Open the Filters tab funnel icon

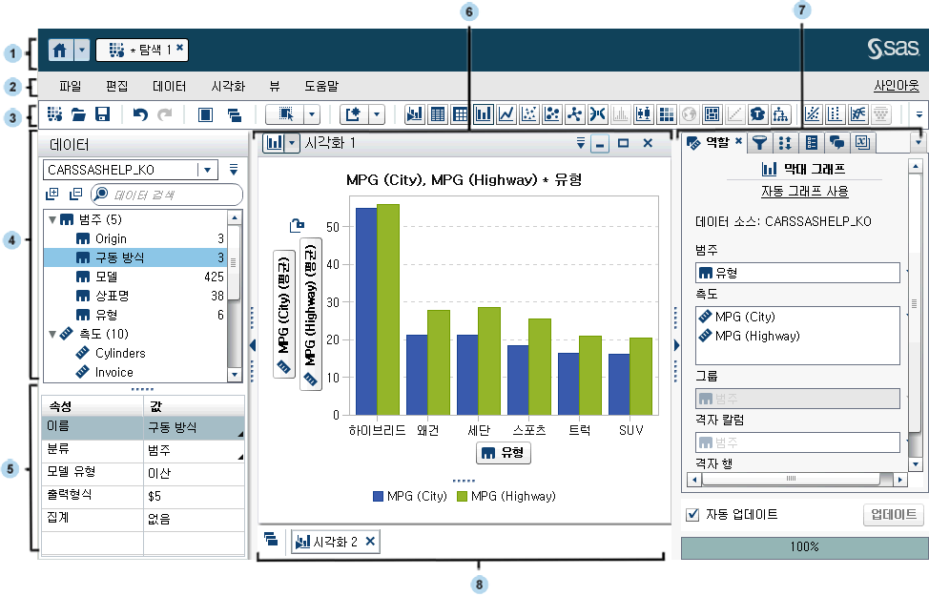point(759,143)
